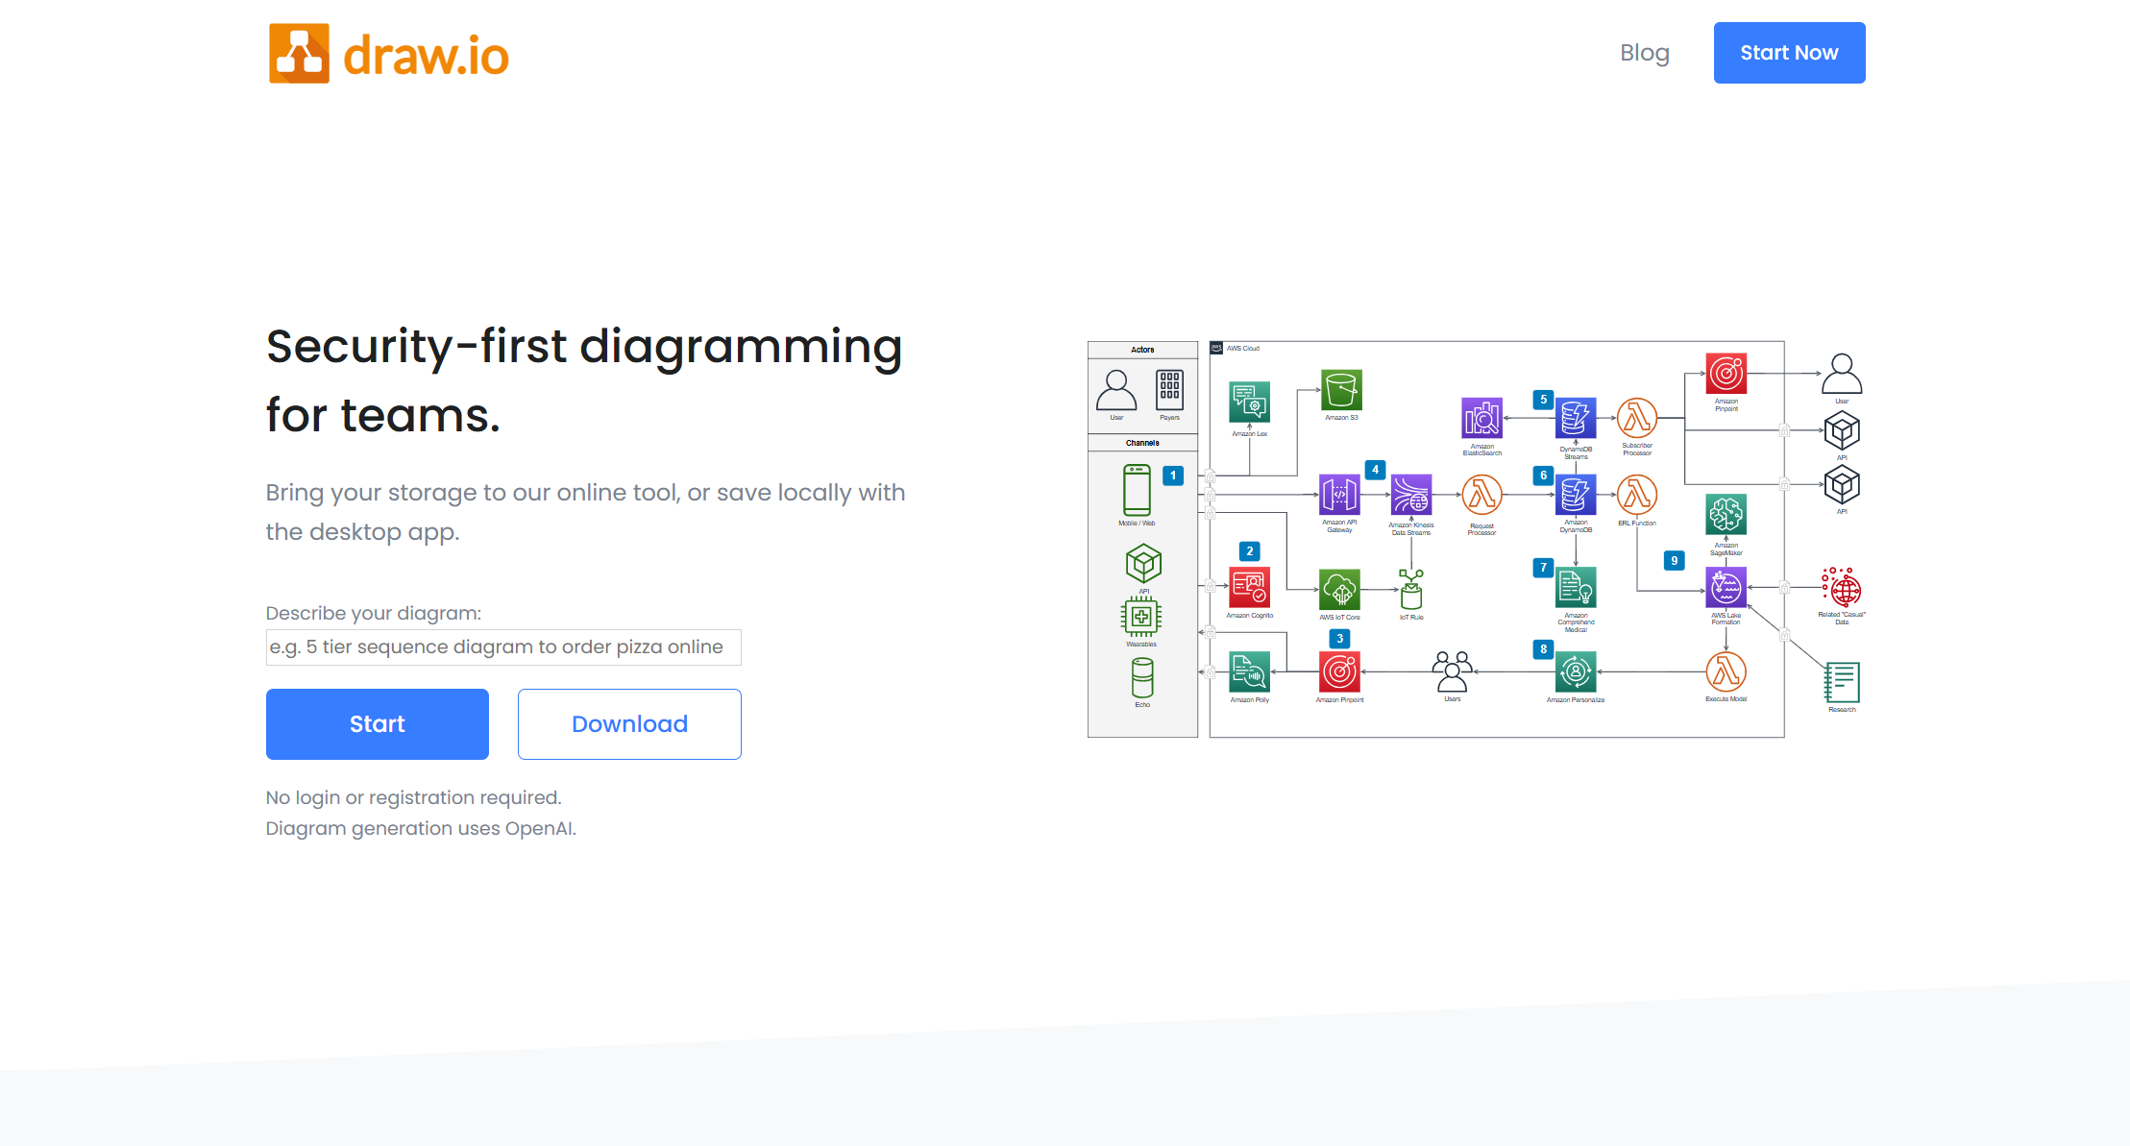Click 'Diagram generation uses OpenAI.' text

tap(421, 828)
